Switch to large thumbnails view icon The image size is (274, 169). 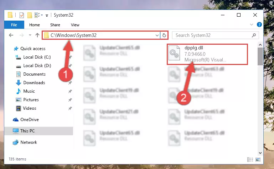[x=258, y=159]
